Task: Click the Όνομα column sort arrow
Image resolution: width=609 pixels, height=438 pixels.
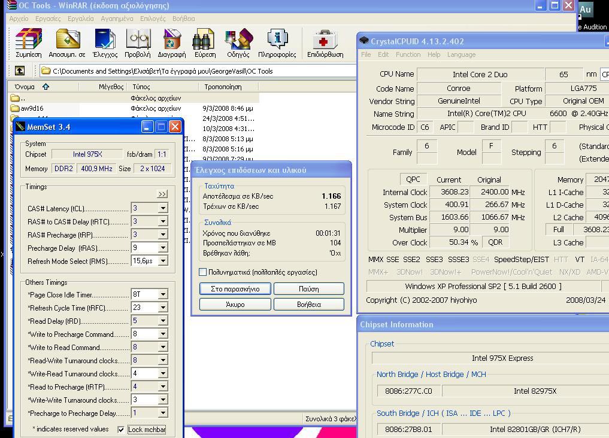Action: (x=46, y=87)
